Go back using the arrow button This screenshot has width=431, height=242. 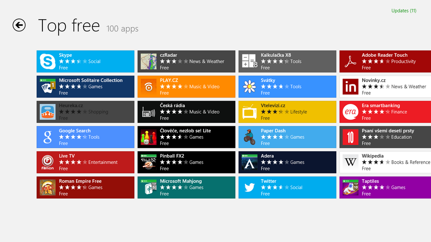(19, 25)
